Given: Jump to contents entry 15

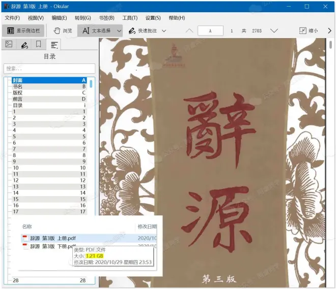Looking at the screenshot, I should tap(49, 199).
